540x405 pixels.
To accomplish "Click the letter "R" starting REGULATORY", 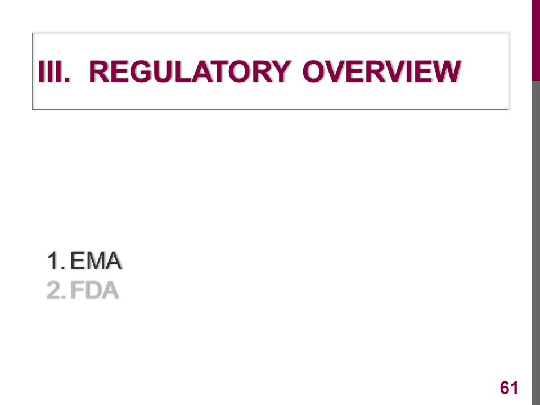I will pos(98,71).
